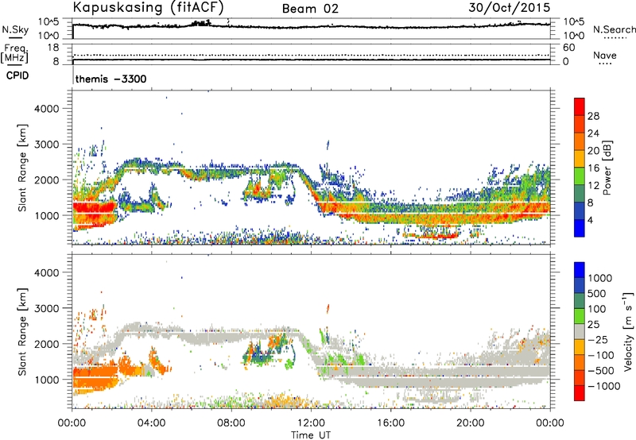The width and height of the screenshot is (636, 440).
Task: Click Slant Range [km] label of power panel
Action: [22, 168]
